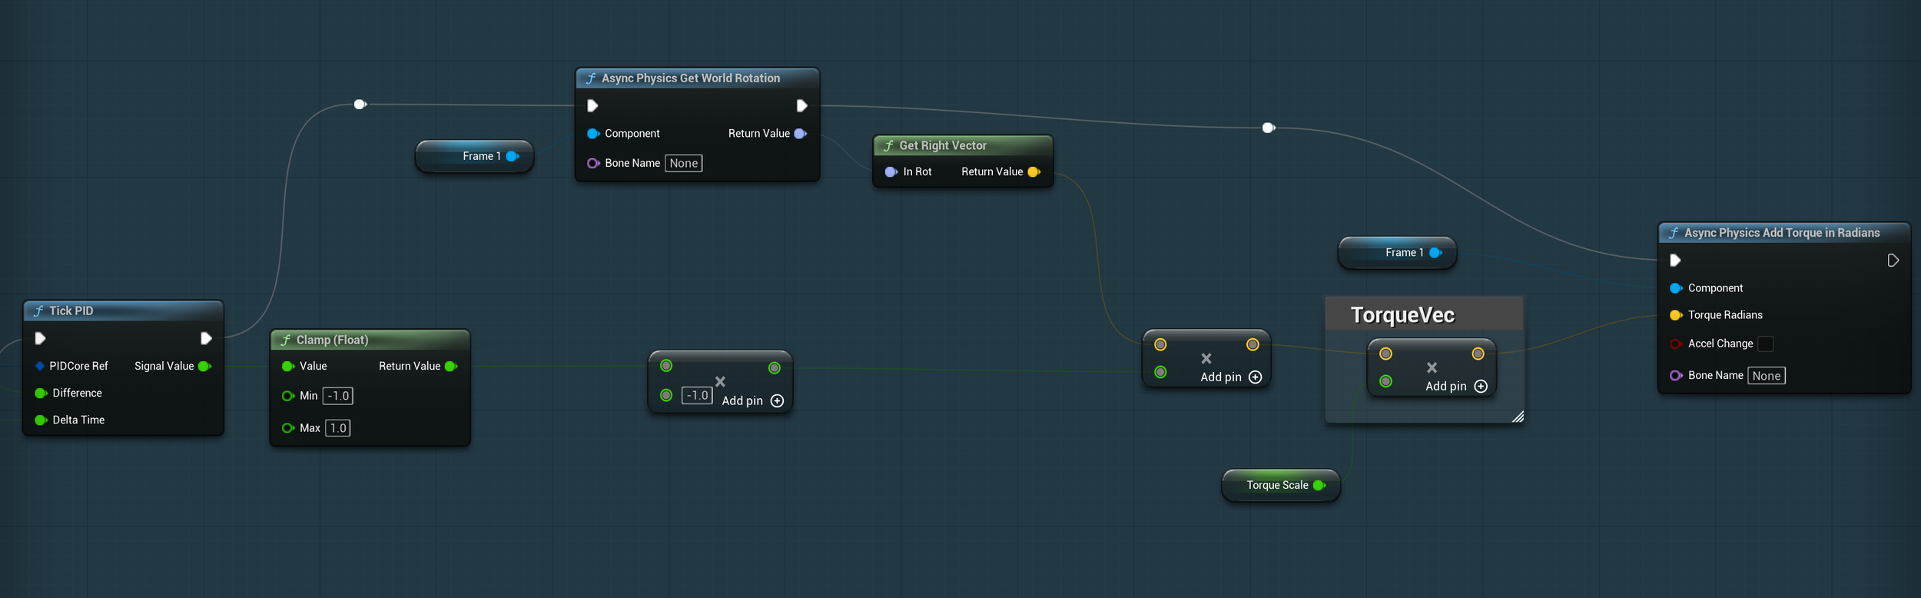Click the Bone Name pin on Add Torque node
Viewport: 1921px width, 598px height.
coord(1676,376)
